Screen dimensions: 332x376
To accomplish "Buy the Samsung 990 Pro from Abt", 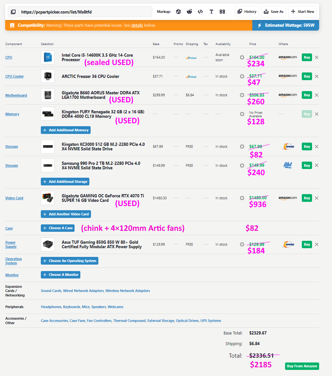I will [307, 165].
